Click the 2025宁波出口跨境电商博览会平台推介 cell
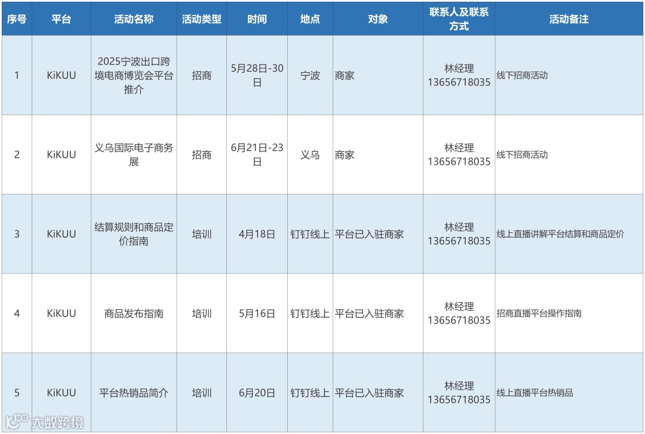Screen dimensions: 645x434 point(134,75)
